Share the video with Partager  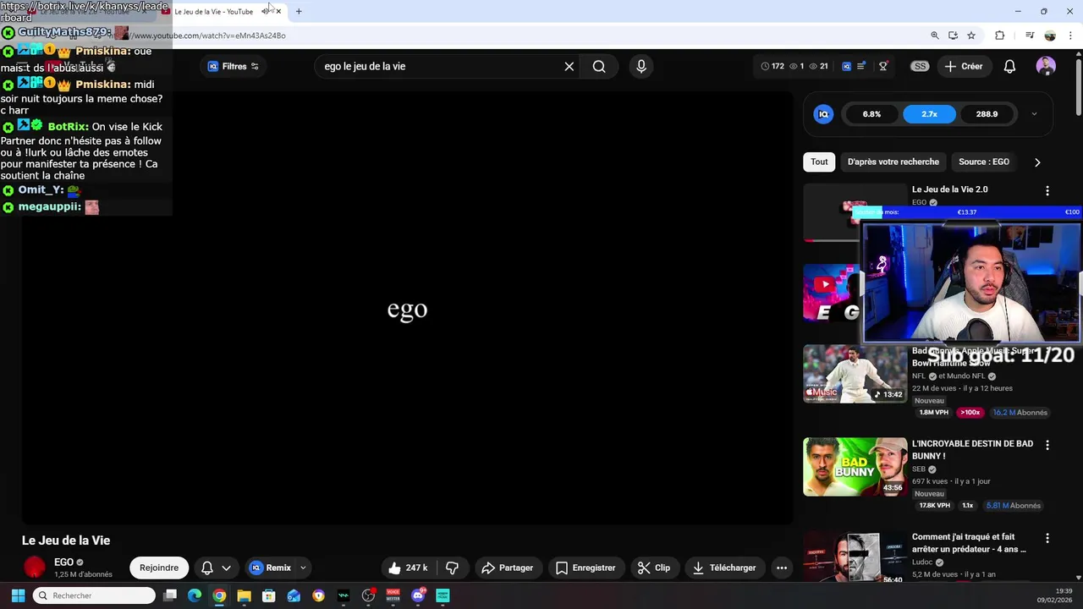point(507,568)
